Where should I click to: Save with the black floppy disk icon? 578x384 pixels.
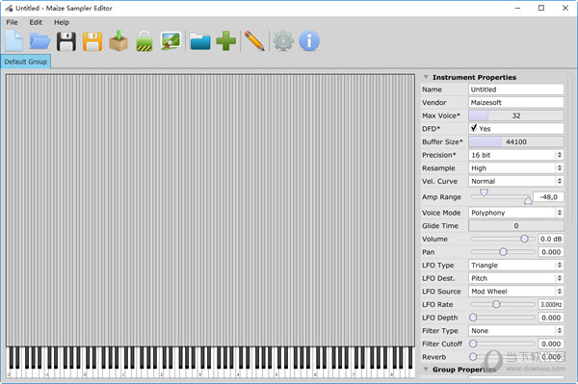pyautogui.click(x=66, y=41)
